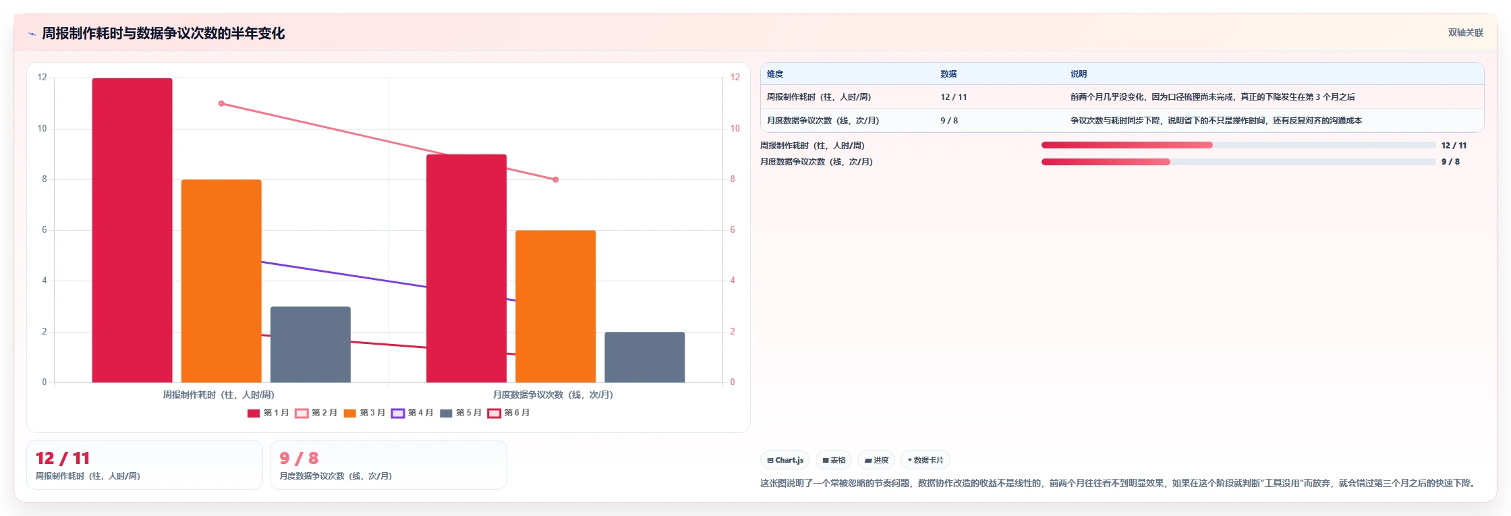Select the 维度 table column header

775,74
